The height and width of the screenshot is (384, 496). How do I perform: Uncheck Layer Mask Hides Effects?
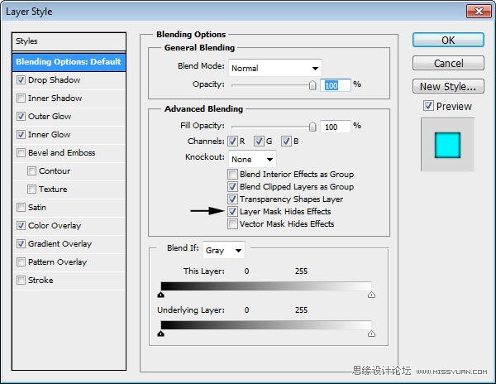coord(232,211)
